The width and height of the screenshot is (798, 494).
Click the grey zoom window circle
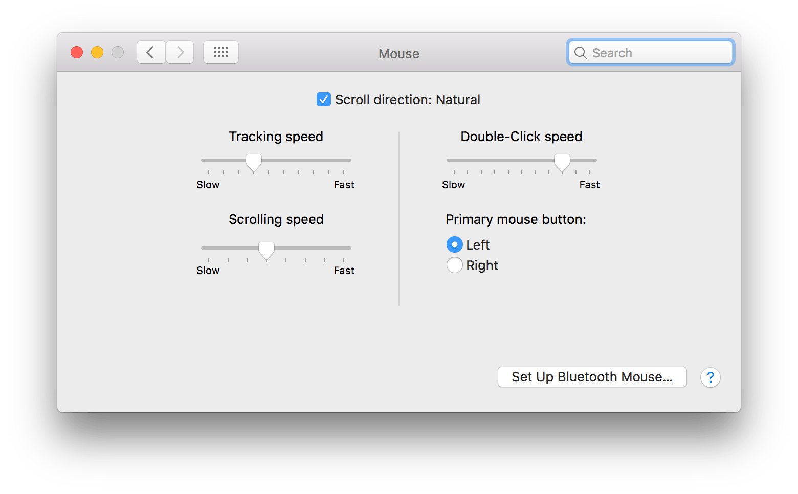click(x=117, y=52)
